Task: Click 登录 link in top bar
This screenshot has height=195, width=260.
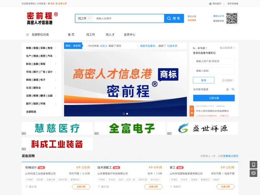Action: click(x=53, y=4)
